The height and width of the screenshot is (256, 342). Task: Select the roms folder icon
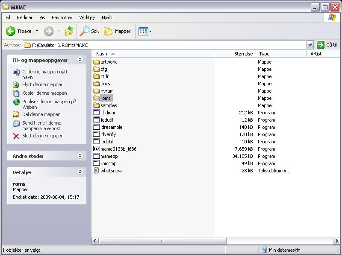[x=97, y=98]
